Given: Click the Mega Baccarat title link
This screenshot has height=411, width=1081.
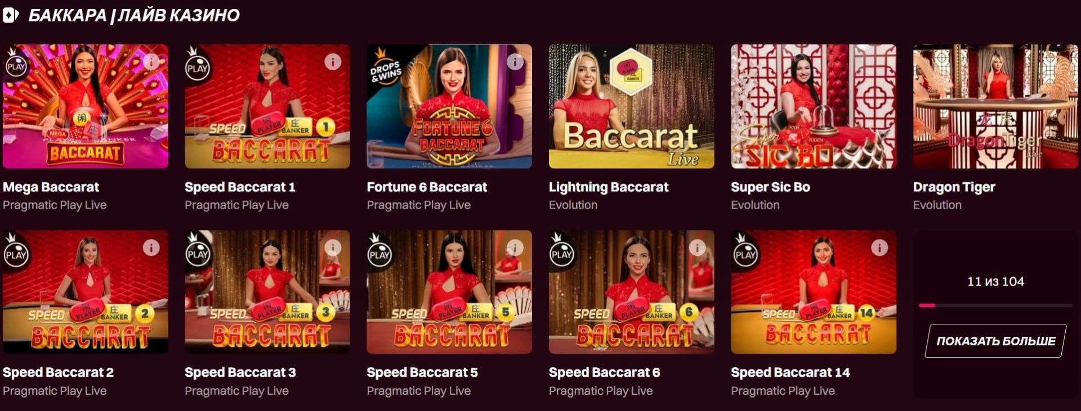Looking at the screenshot, I should (51, 187).
